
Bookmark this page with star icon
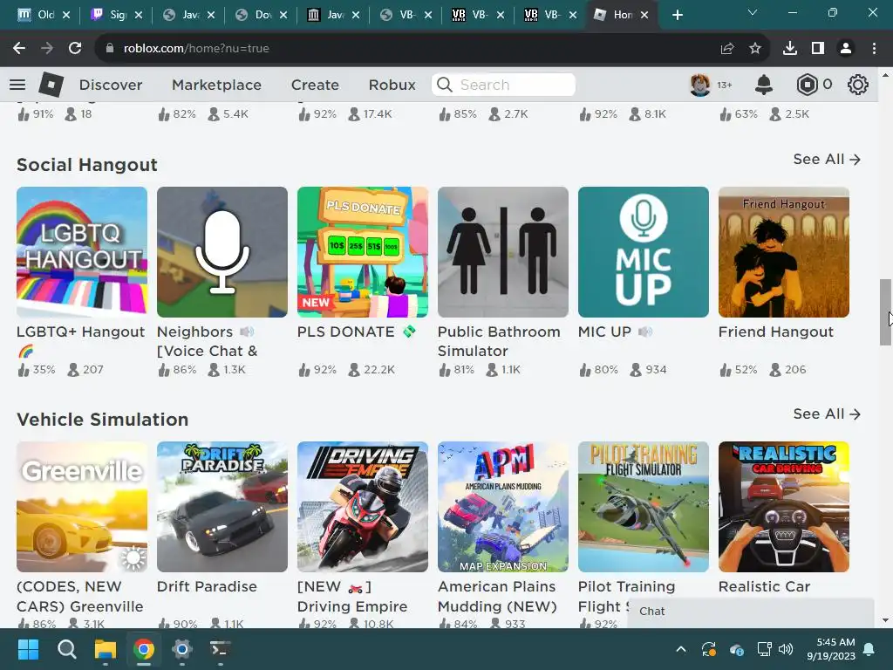(755, 49)
